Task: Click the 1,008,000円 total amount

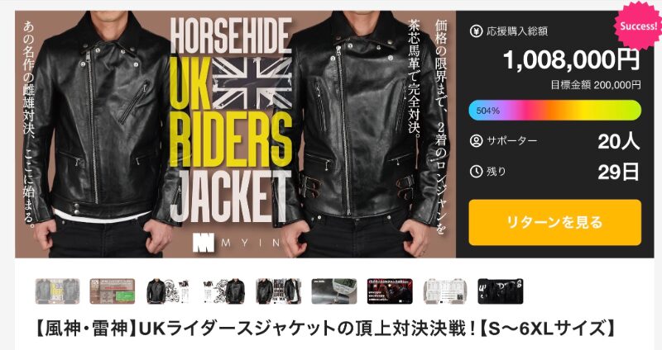Action: pos(572,59)
